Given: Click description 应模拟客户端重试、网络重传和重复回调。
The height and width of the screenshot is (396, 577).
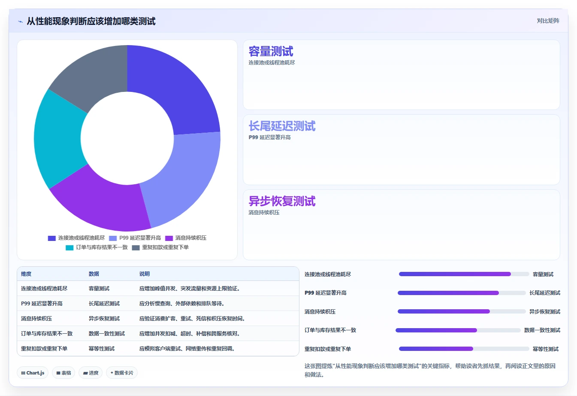Looking at the screenshot, I should tap(188, 349).
